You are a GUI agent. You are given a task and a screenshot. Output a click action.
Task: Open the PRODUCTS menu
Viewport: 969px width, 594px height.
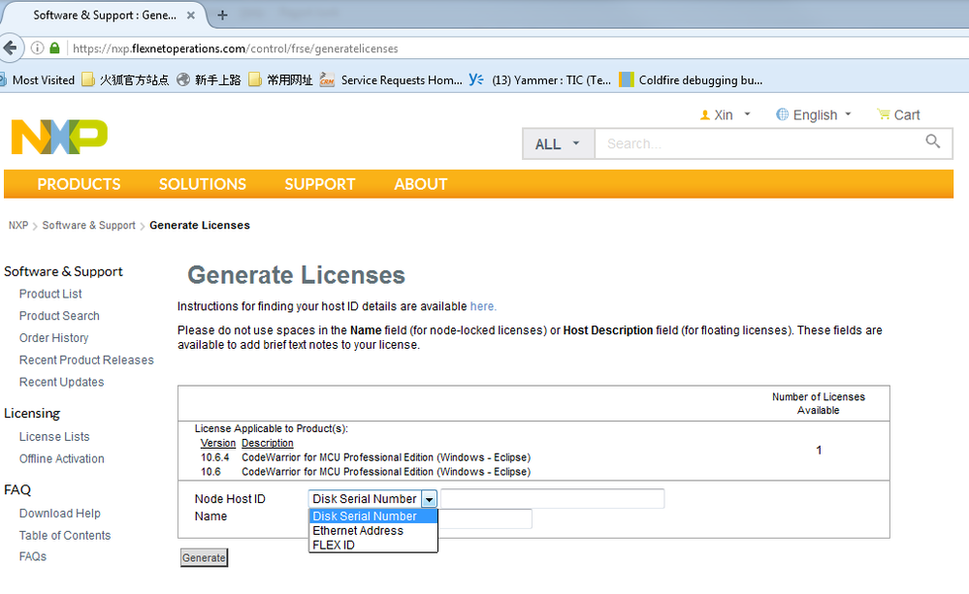[80, 184]
